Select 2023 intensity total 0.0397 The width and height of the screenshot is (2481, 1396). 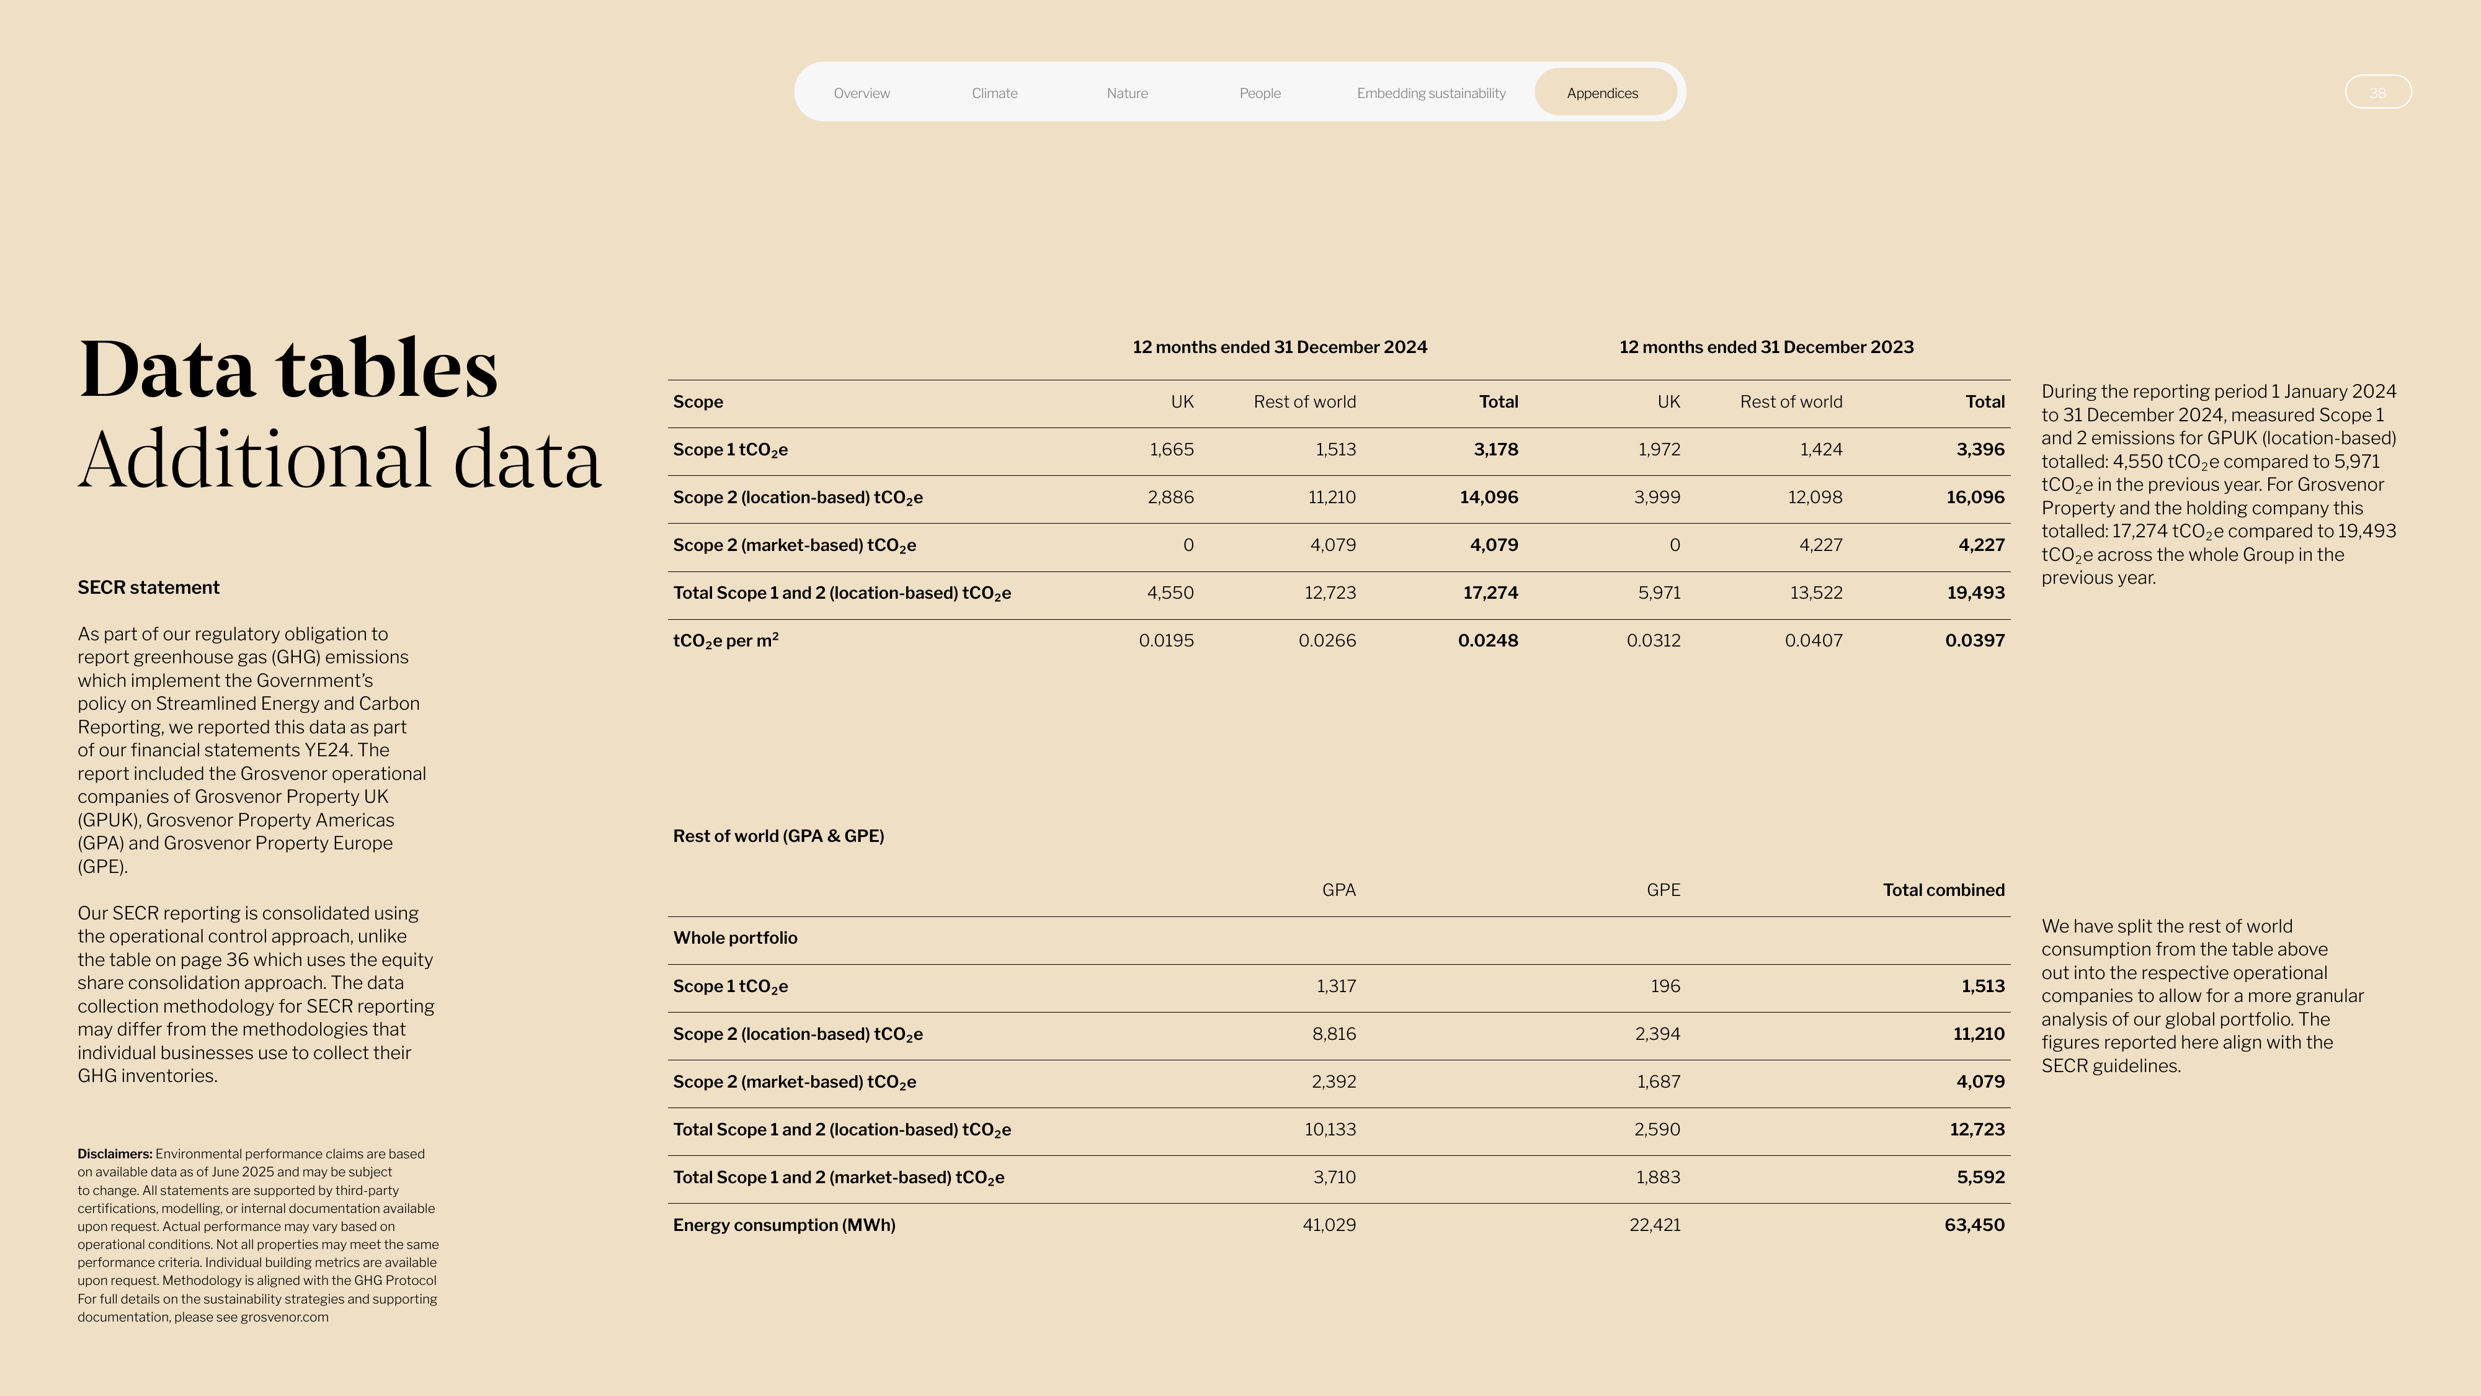1975,641
